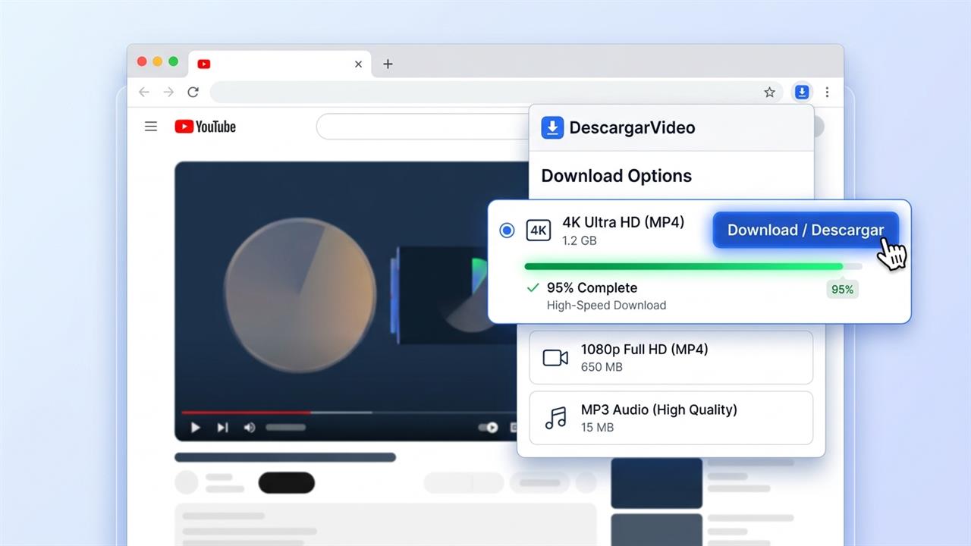This screenshot has height=546, width=971.
Task: Mute the video with the speaker icon
Action: tap(249, 428)
